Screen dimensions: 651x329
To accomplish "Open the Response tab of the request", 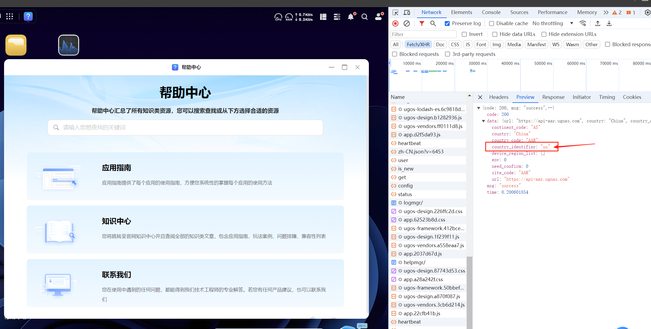I will [x=553, y=97].
